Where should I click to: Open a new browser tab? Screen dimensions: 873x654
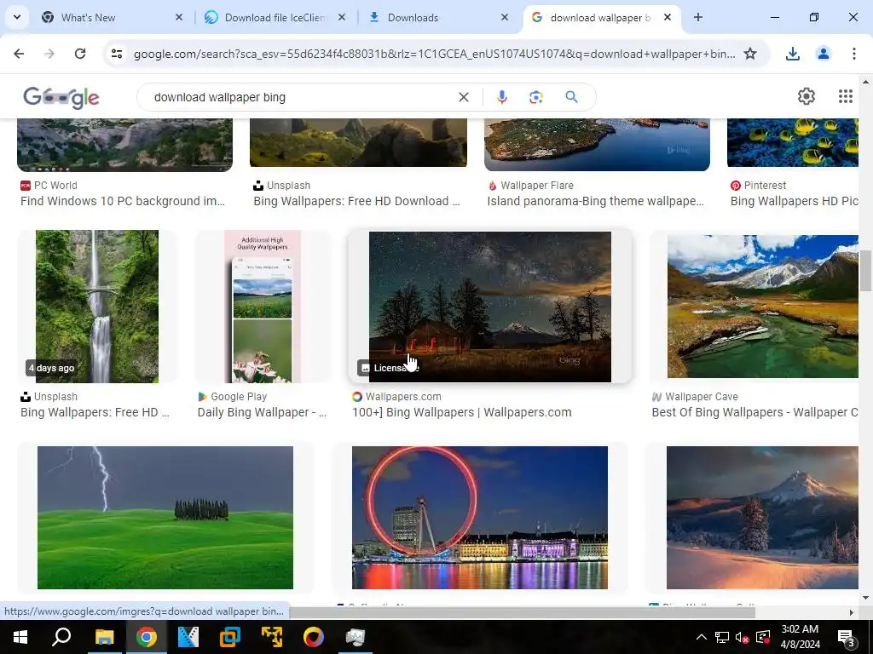click(697, 17)
